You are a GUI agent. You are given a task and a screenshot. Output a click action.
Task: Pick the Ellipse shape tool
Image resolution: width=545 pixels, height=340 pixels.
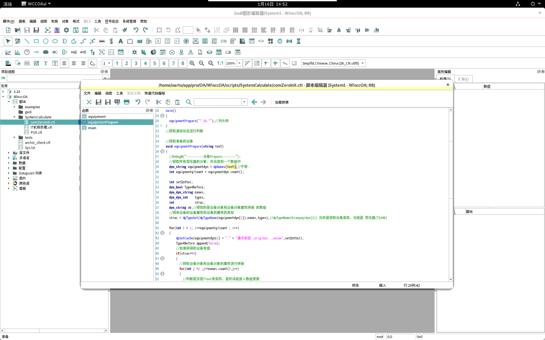[55, 41]
